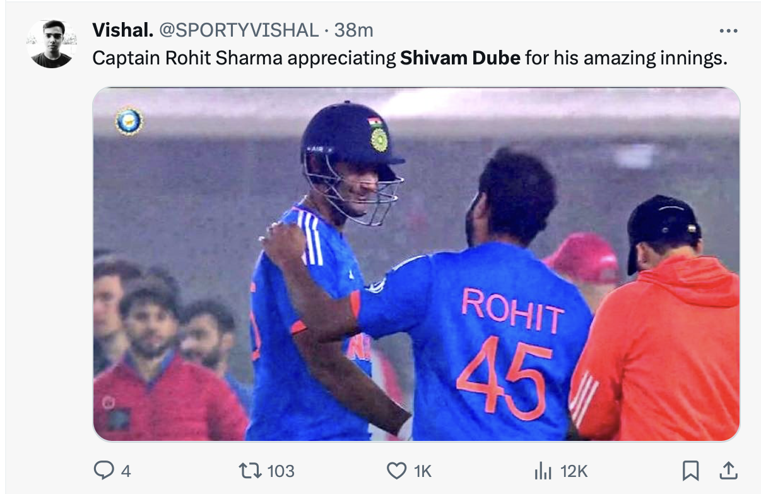Image resolution: width=761 pixels, height=494 pixels.
Task: Click the share upload arrow icon
Action: click(x=728, y=469)
